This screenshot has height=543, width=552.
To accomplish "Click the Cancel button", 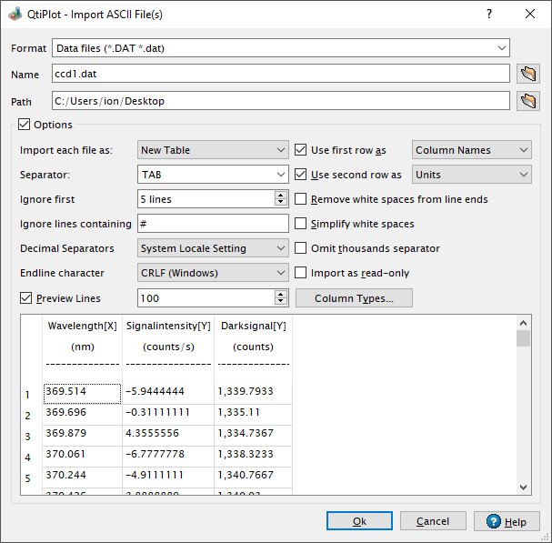I will pyautogui.click(x=432, y=521).
